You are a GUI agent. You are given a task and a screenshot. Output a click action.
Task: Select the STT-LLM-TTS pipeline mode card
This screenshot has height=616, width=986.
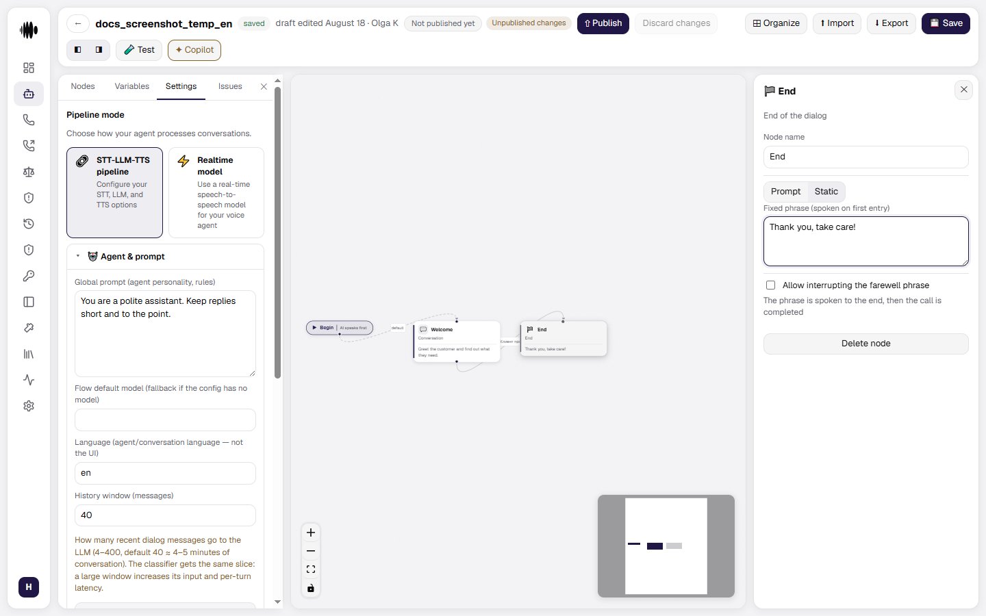click(x=114, y=192)
